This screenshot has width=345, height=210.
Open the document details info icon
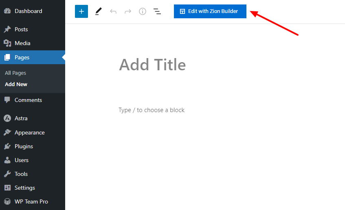pyautogui.click(x=143, y=11)
